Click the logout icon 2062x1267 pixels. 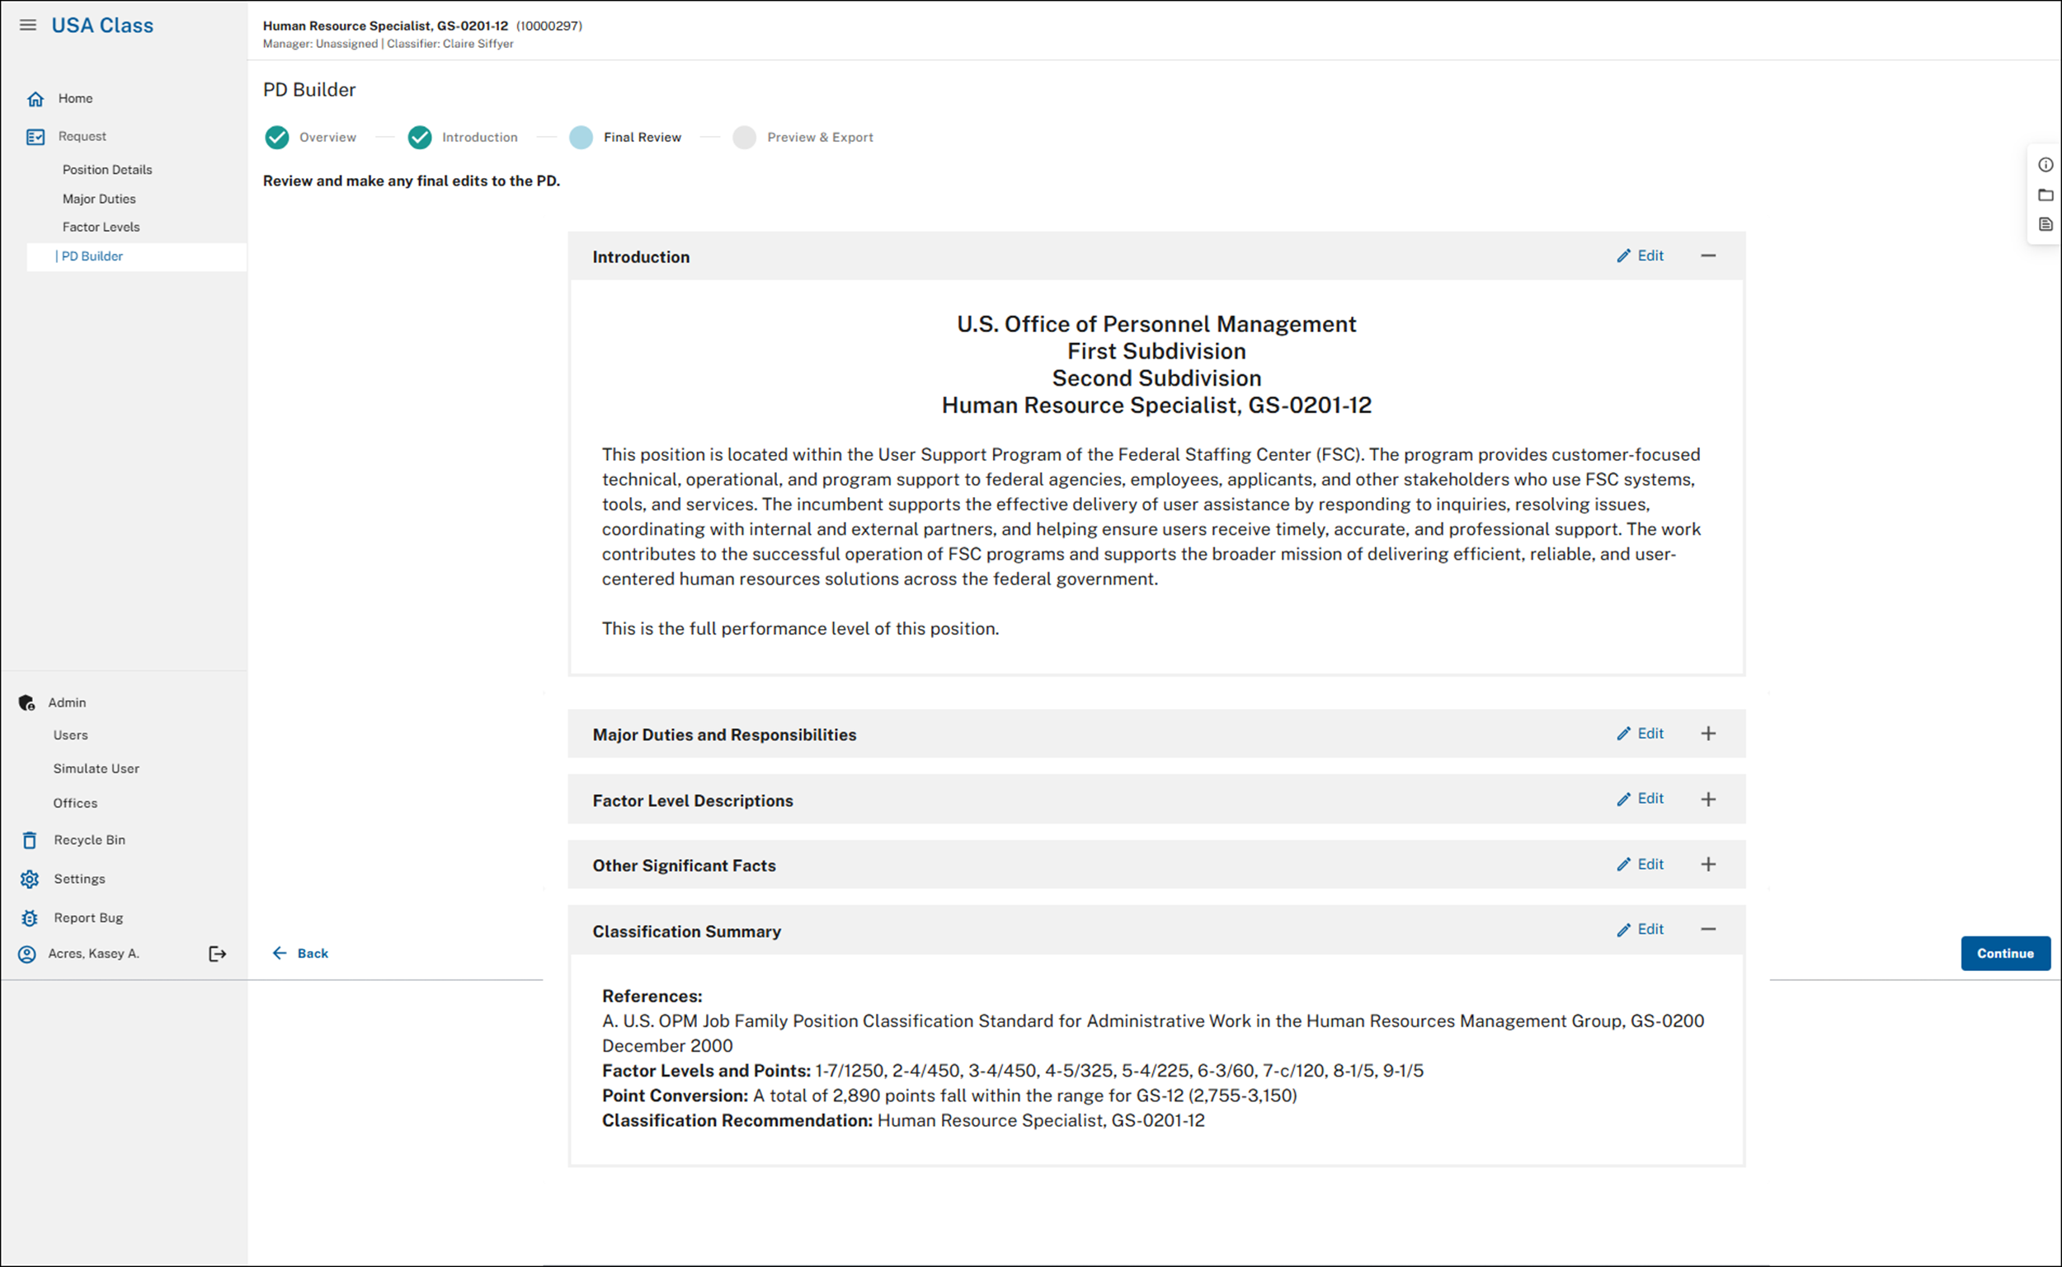pyautogui.click(x=217, y=954)
